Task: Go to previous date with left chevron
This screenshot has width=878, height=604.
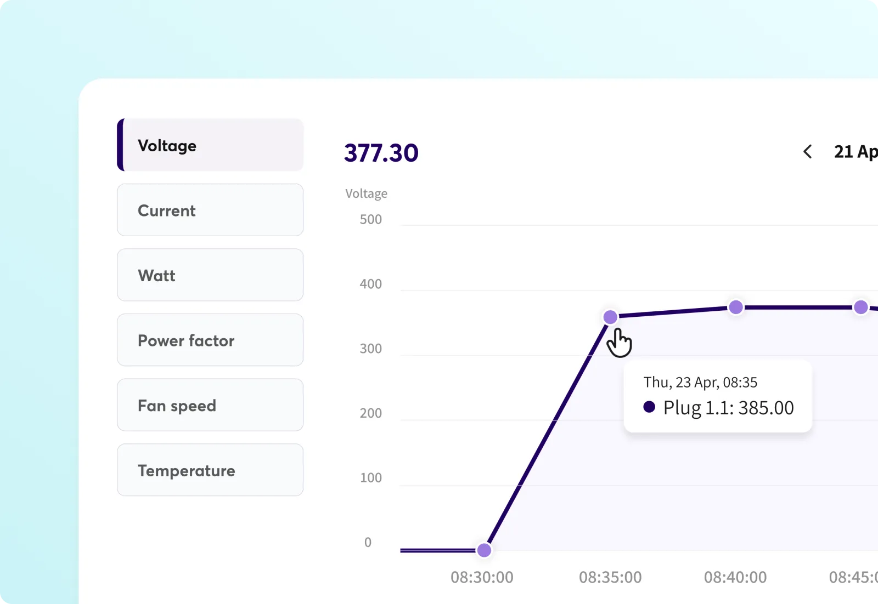Action: coord(807,152)
